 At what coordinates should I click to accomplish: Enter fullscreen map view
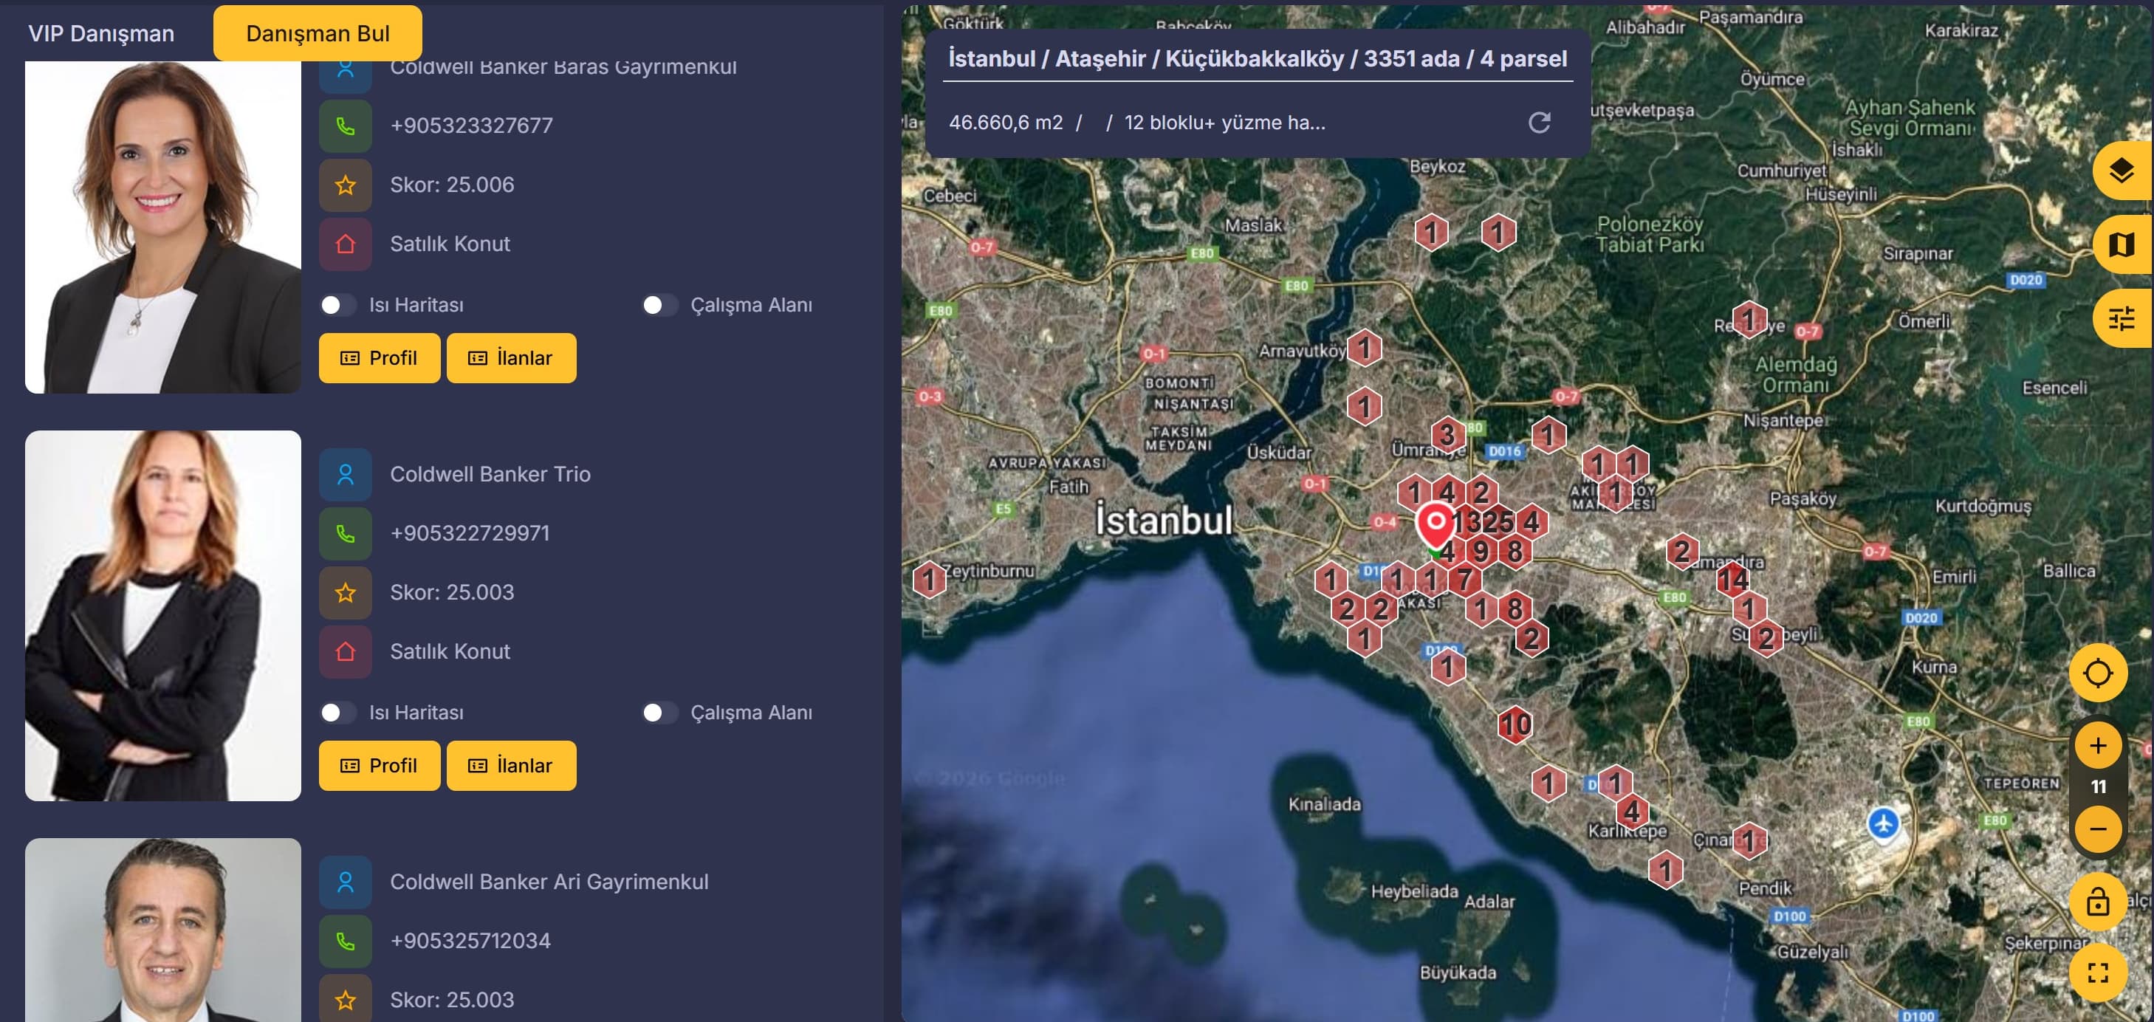click(2098, 973)
